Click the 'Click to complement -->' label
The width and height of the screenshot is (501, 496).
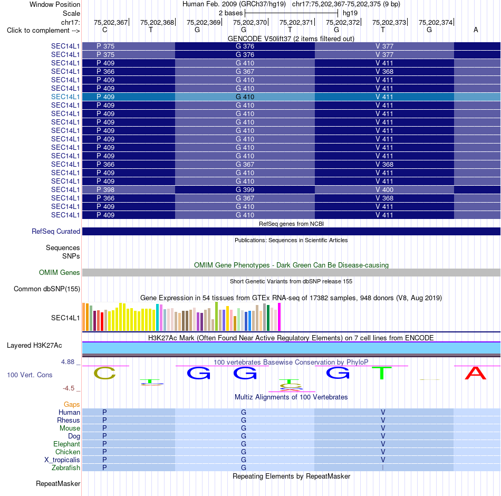[x=43, y=31]
